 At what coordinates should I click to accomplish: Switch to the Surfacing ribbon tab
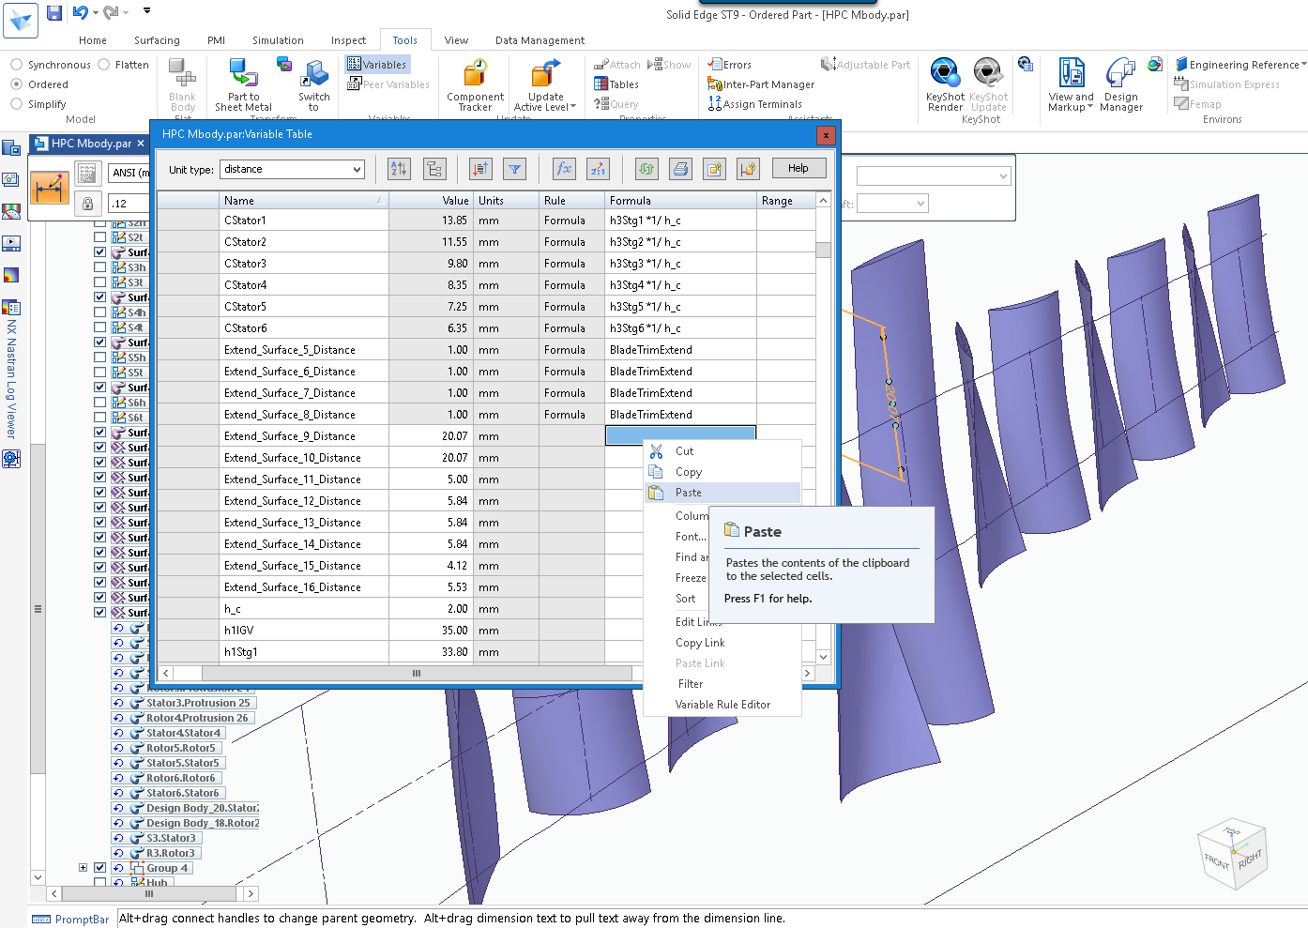(157, 40)
